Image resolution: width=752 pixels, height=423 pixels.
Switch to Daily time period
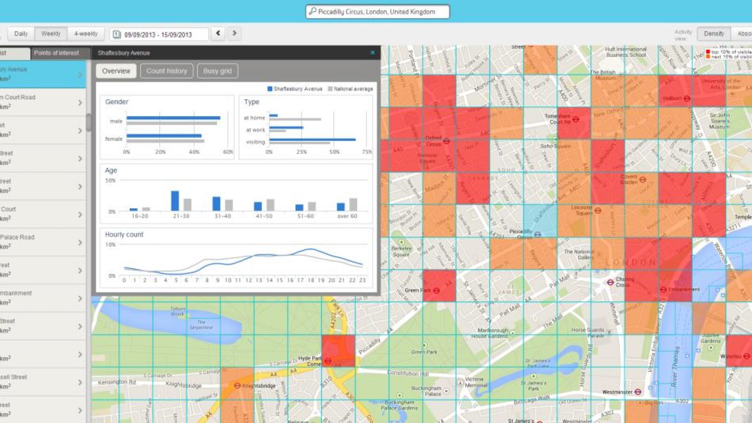coord(21,34)
